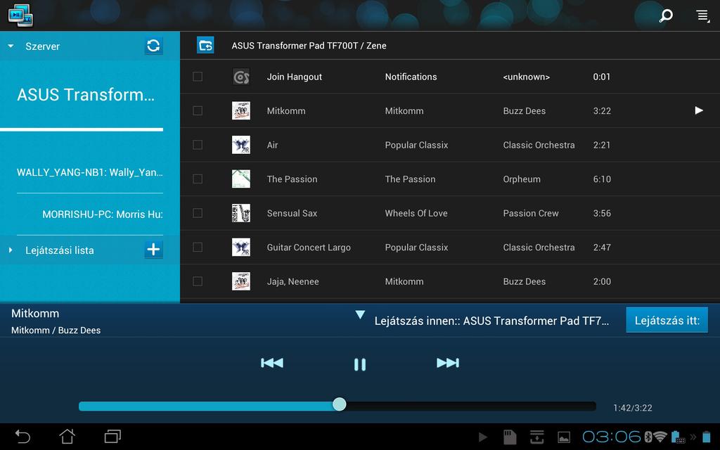The width and height of the screenshot is (720, 450).
Task: Click the Mitkomm row album art thumbnail
Action: click(241, 110)
